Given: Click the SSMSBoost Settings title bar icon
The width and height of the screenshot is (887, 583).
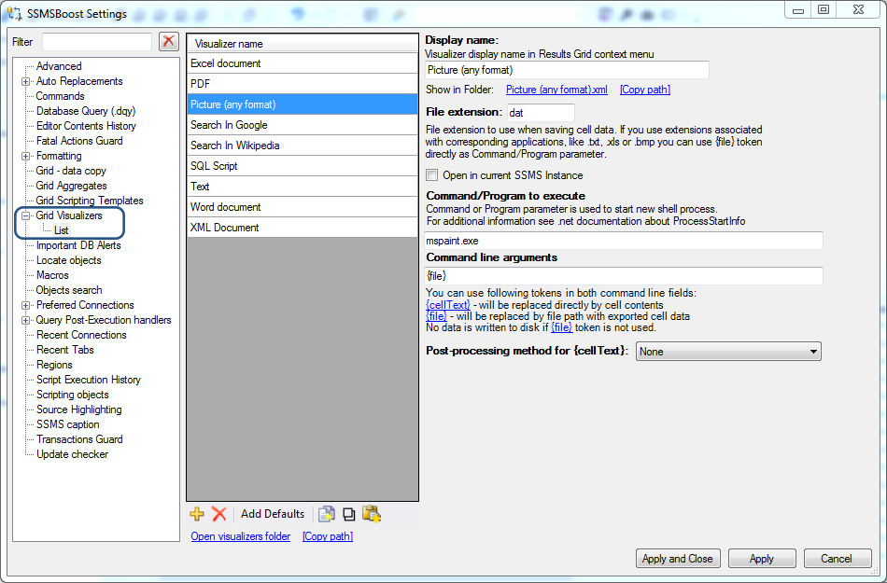Looking at the screenshot, I should click(15, 13).
